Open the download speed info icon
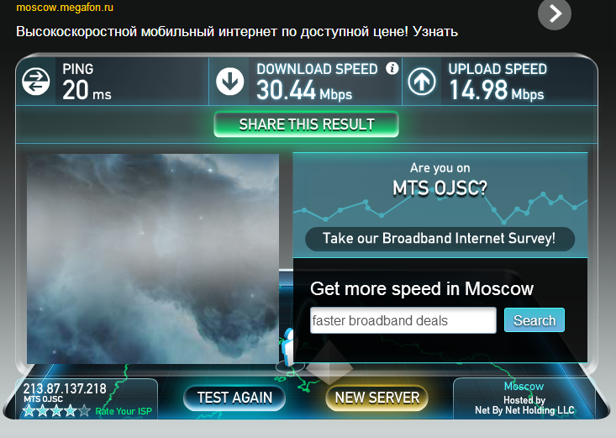 coord(392,68)
